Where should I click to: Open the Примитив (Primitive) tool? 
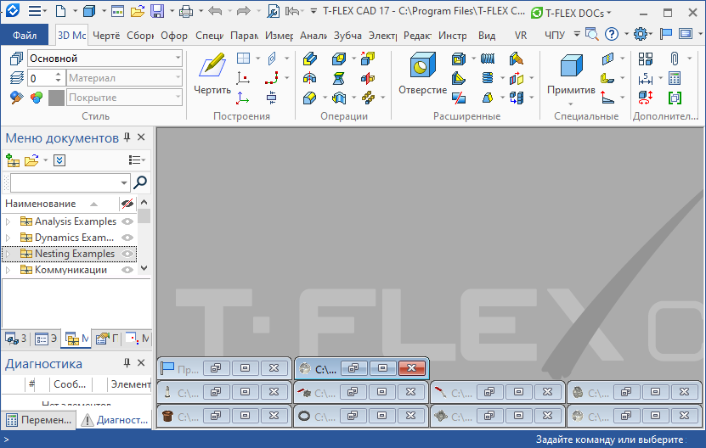[x=571, y=75]
